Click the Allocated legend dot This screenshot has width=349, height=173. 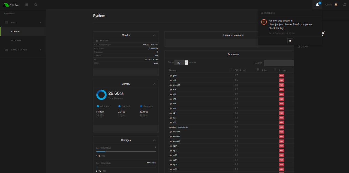click(98, 106)
